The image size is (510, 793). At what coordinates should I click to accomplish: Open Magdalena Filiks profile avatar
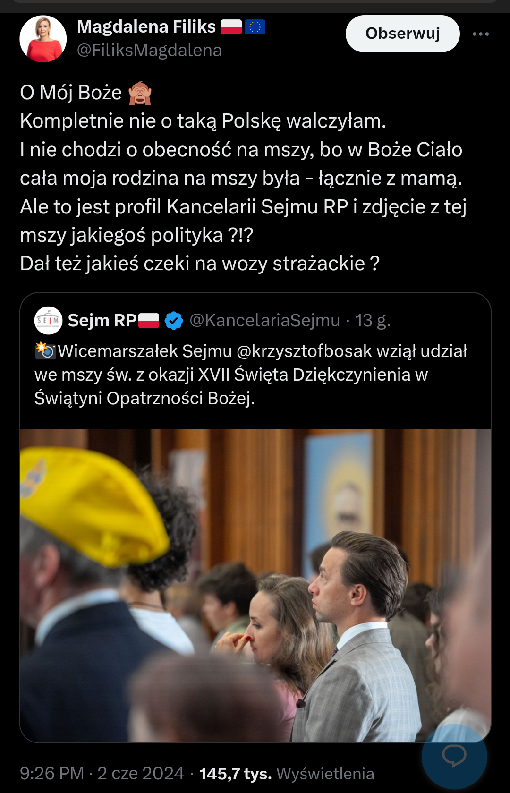tap(43, 39)
